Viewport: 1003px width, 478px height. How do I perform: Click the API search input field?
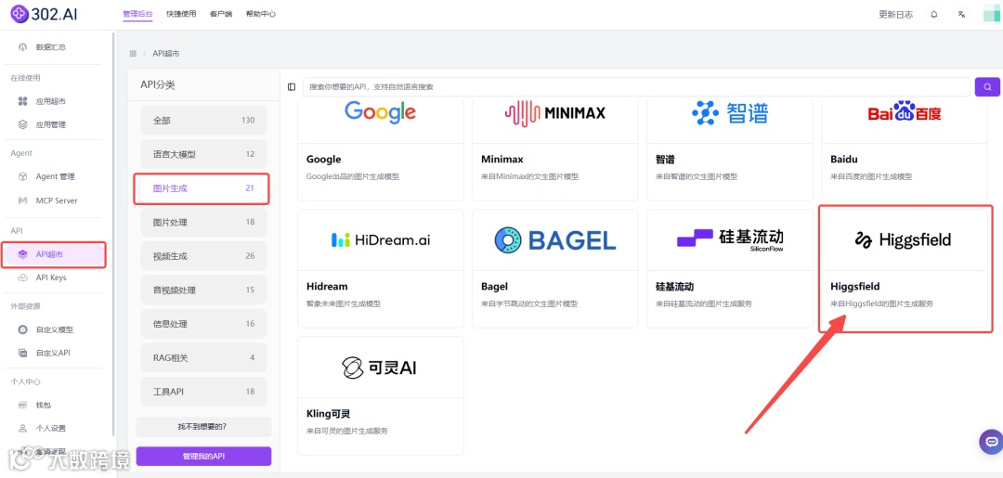[x=636, y=87]
